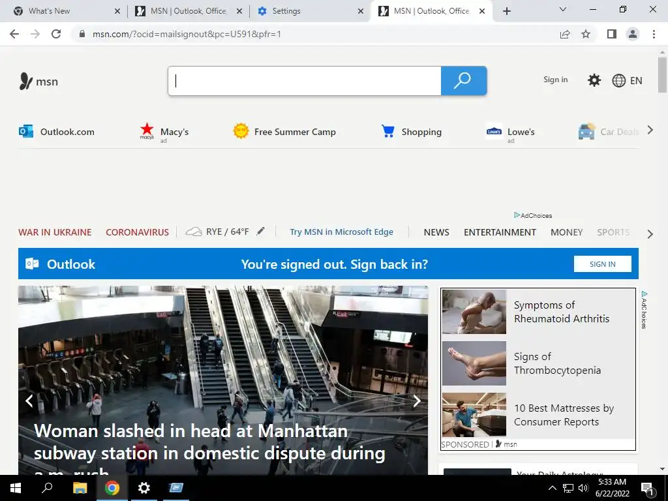668x501 pixels.
Task: Reload the current page
Action: [x=56, y=34]
